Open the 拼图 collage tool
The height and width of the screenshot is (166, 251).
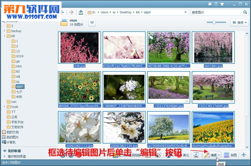(231, 155)
